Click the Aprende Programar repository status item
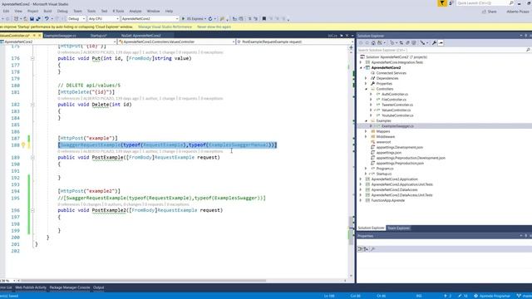Image resolution: width=532 pixels, height=299 pixels. (492, 296)
